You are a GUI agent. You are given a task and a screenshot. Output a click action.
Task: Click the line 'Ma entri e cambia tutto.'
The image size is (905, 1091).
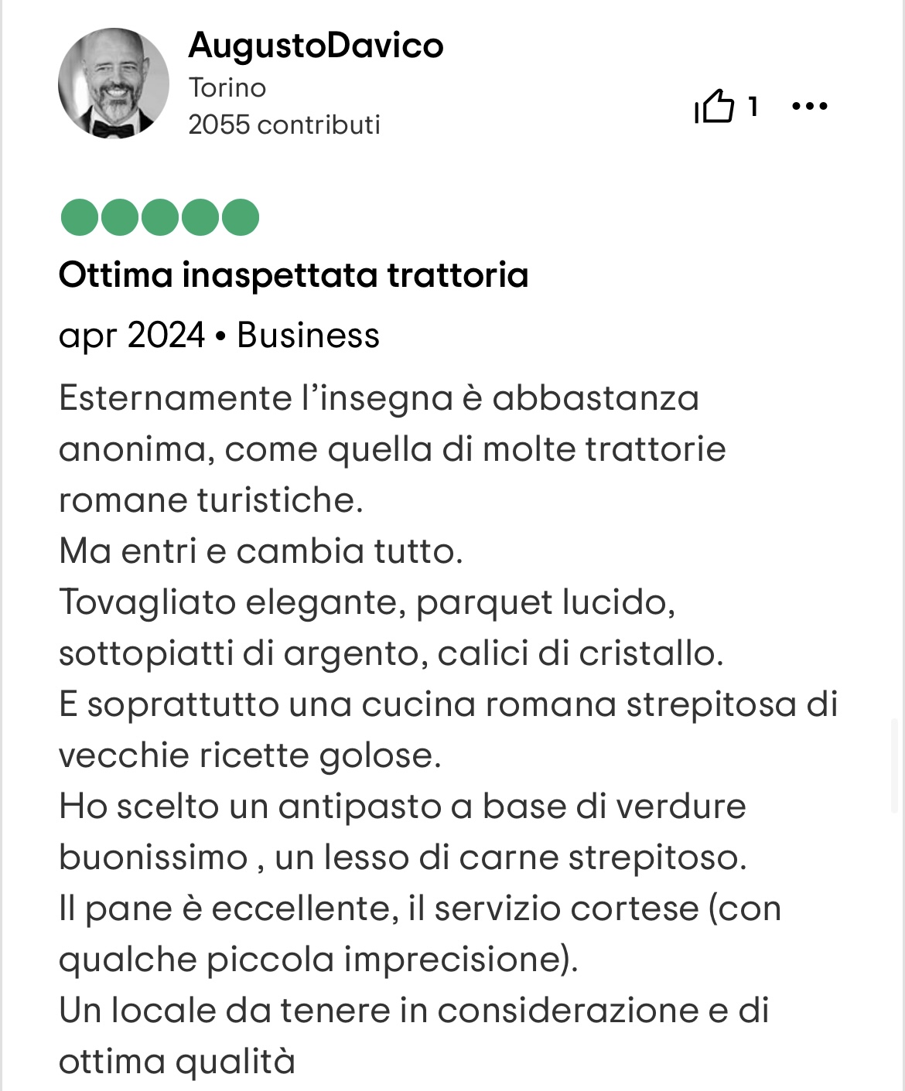[x=261, y=551]
